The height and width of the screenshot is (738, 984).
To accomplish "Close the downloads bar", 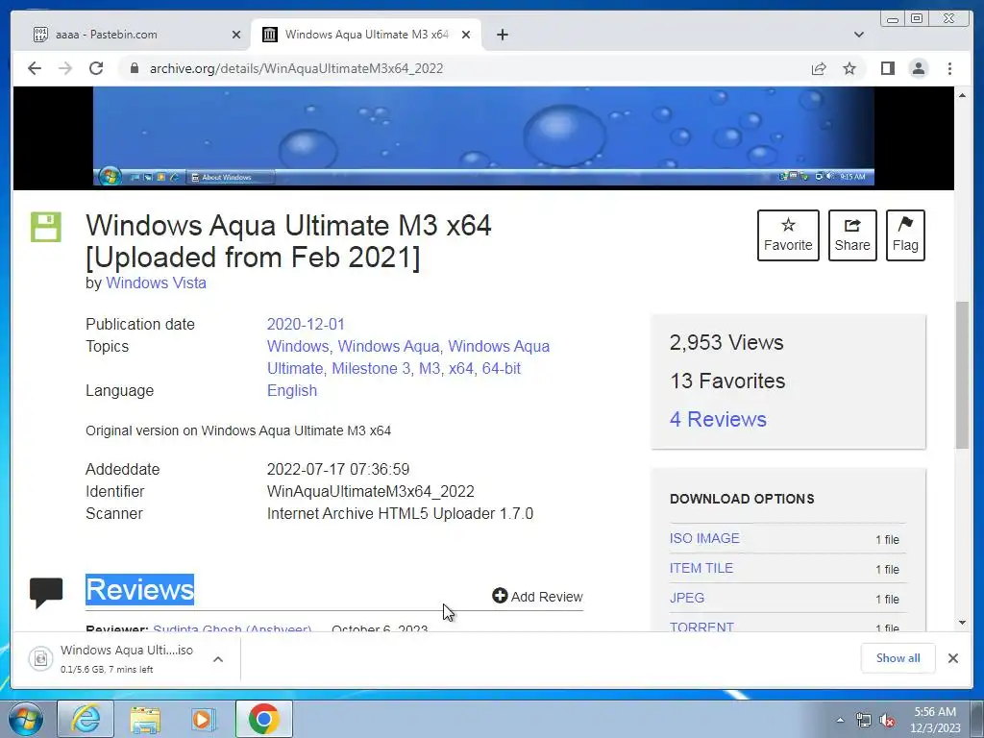I will (952, 658).
